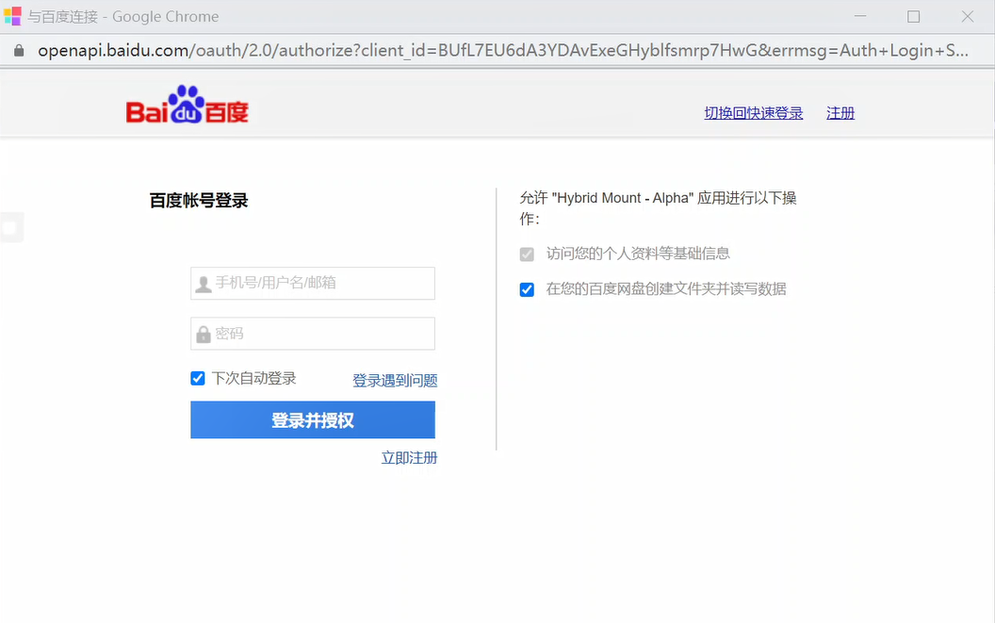Image resolution: width=995 pixels, height=623 pixels.
Task: Click the lock icon in address bar
Action: [x=19, y=51]
